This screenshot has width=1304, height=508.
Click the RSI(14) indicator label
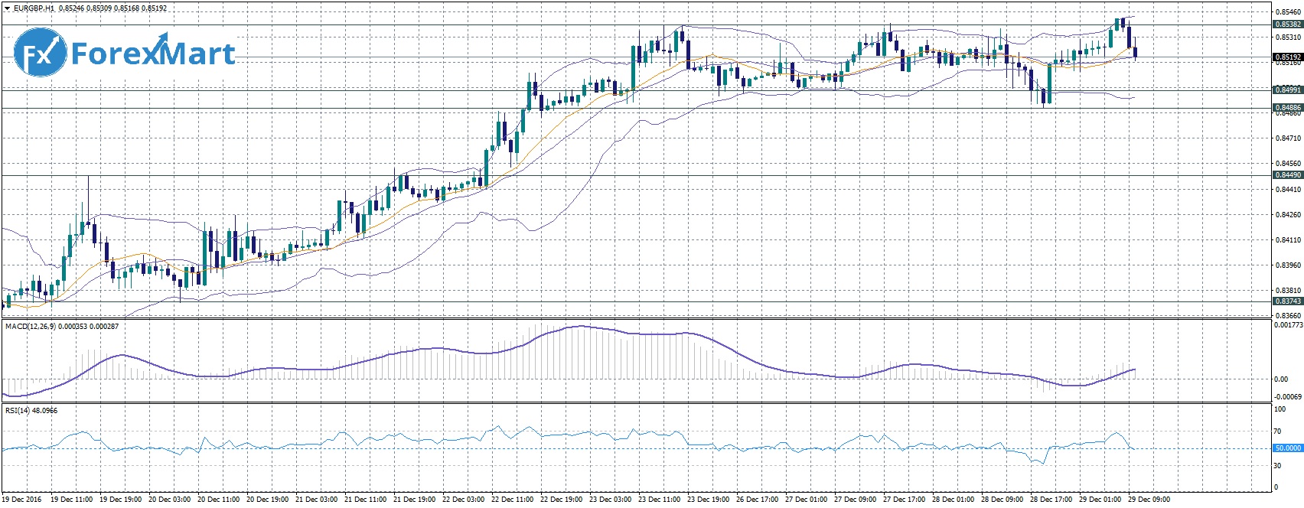[15, 411]
